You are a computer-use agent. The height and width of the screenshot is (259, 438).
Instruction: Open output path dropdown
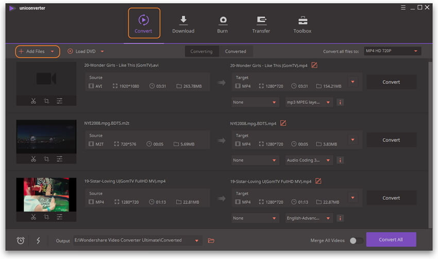pos(197,240)
